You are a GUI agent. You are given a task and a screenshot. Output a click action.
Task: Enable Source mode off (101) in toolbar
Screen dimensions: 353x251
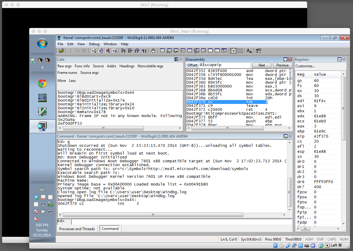(x=240, y=51)
